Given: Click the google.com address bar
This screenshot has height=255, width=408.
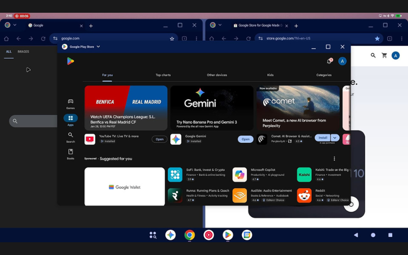Looking at the screenshot, I should [x=112, y=38].
